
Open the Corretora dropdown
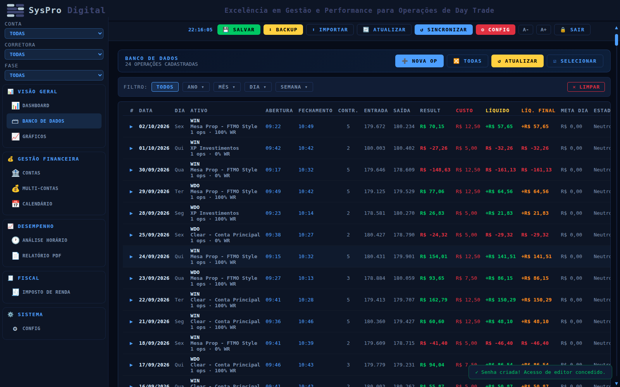pos(54,55)
